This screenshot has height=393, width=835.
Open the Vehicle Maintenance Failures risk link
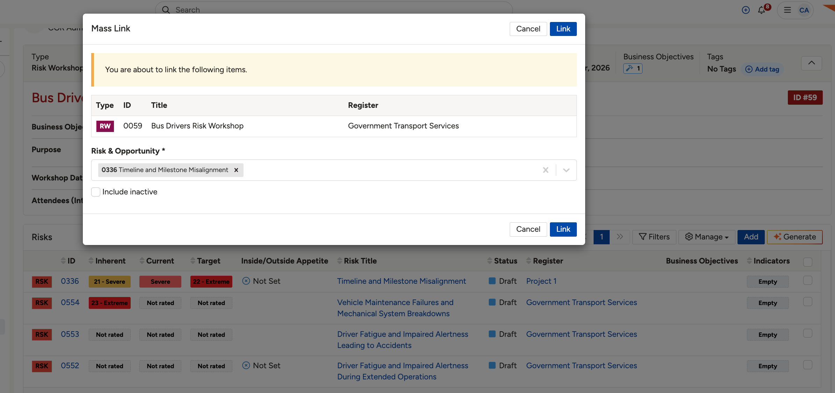[395, 308]
